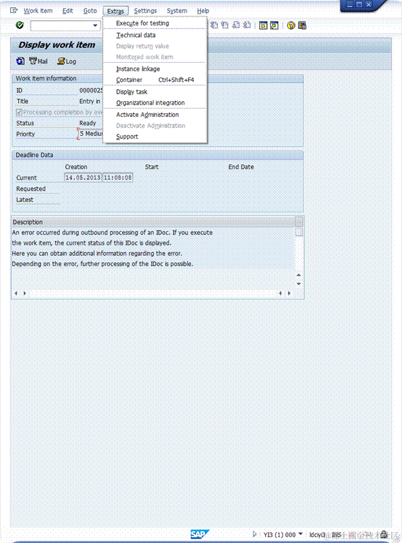Screen dimensions: 402x543
Task: Toggle Processing completion by event checkbox
Action: tap(19, 112)
